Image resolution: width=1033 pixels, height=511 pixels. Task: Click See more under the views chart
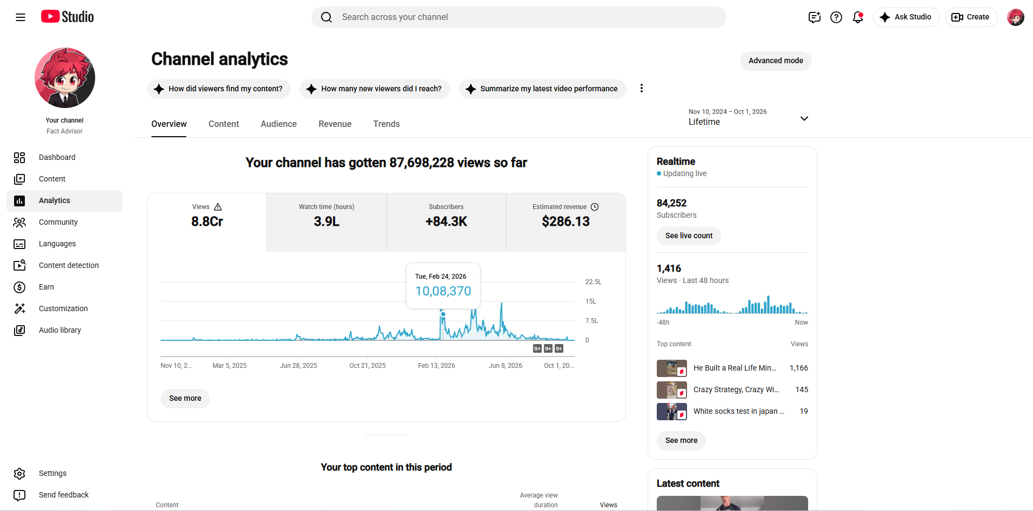[185, 398]
